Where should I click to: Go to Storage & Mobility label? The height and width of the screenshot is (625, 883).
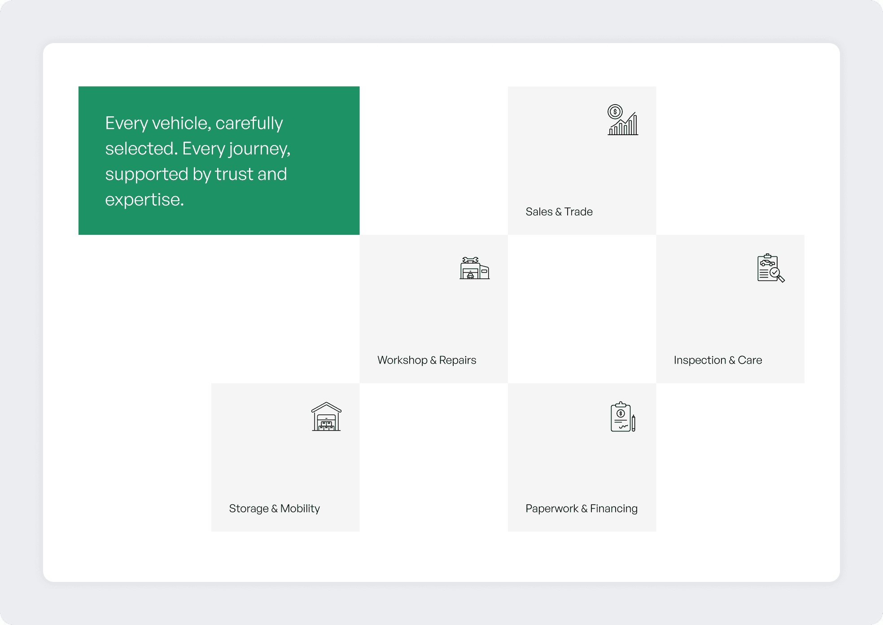(x=274, y=508)
